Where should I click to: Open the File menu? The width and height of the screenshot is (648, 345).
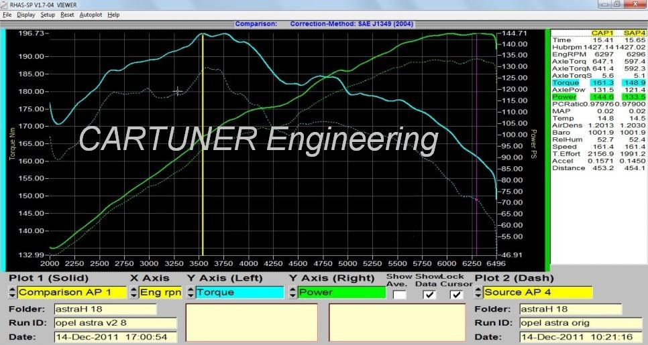pos(7,14)
